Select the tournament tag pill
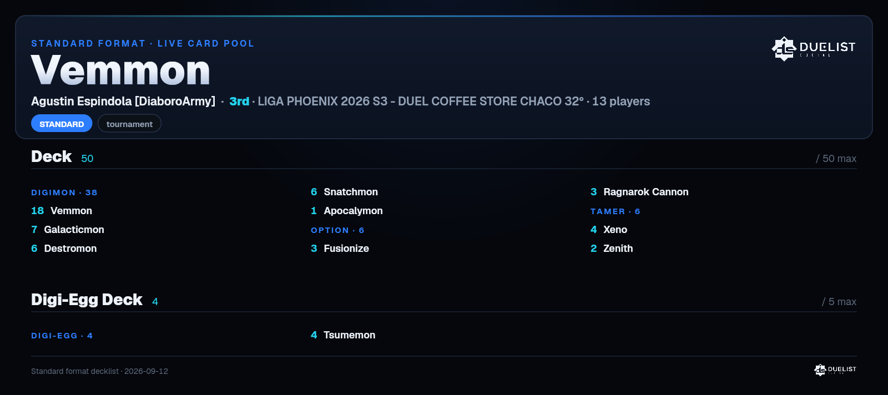 coord(129,124)
